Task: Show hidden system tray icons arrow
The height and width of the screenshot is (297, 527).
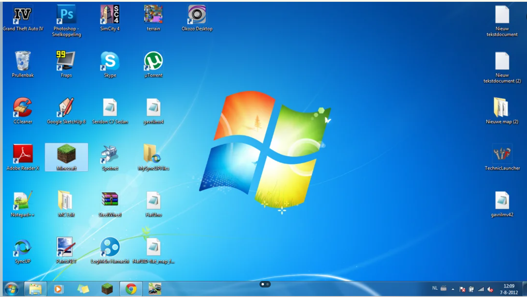Action: (x=453, y=289)
